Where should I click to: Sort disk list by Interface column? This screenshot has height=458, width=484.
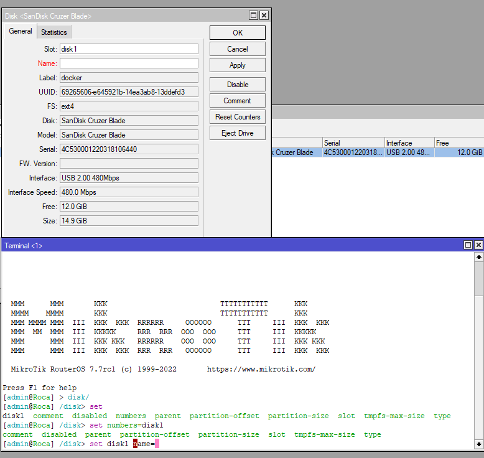[x=409, y=143]
